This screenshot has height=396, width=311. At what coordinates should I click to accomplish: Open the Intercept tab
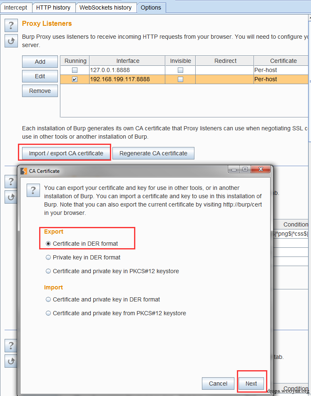(16, 7)
